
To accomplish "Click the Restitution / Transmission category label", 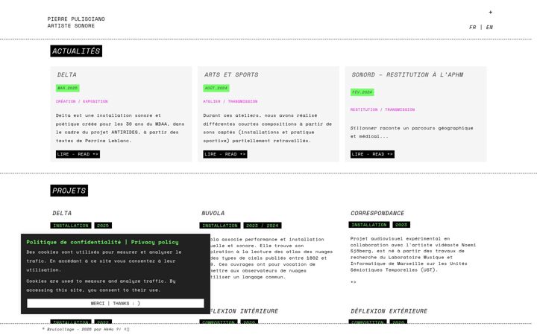I will [383, 109].
